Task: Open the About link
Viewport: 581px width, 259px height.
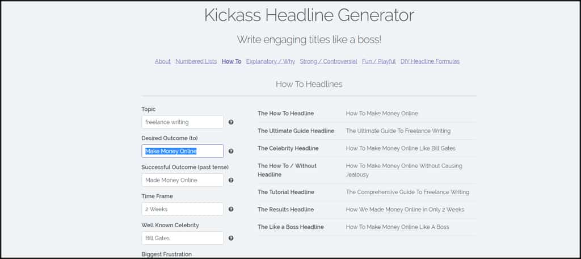Action: point(163,61)
